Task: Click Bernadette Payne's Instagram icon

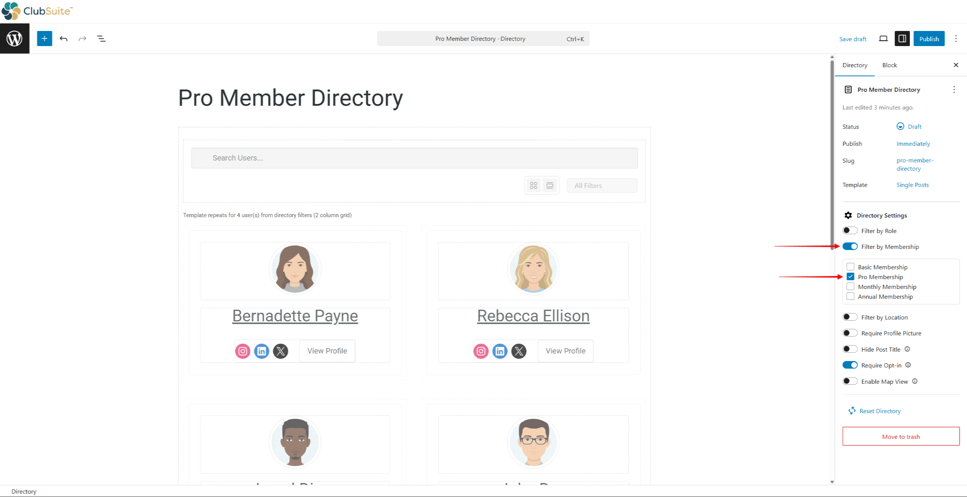Action: (x=243, y=351)
